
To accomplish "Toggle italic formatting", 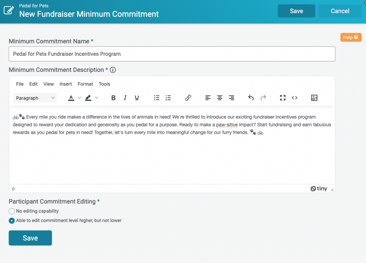I will pos(125,98).
